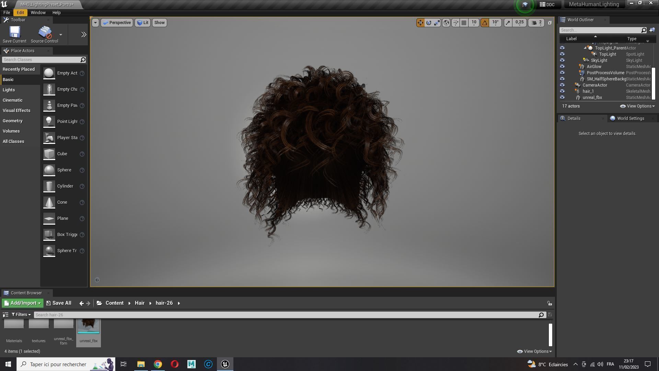This screenshot has width=659, height=371.
Task: Click the Add/Import button in Content Browser
Action: click(23, 303)
